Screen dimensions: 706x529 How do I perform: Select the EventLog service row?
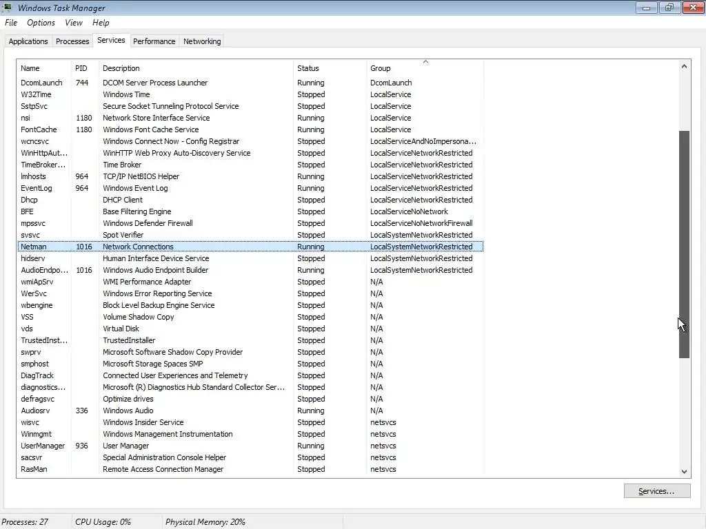(x=250, y=188)
